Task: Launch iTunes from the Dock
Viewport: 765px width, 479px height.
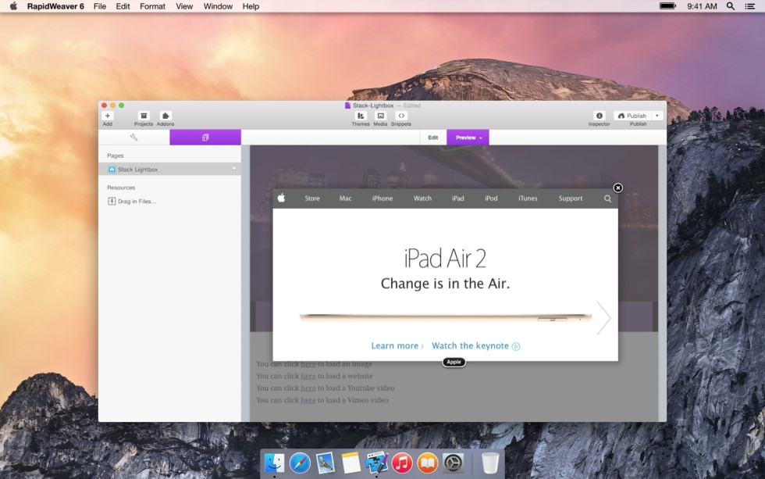Action: click(402, 463)
